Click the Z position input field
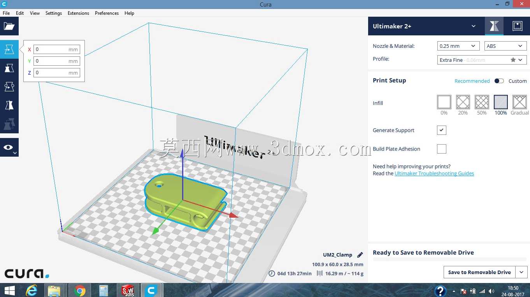Viewport: 530px width, 297px height. (57, 73)
